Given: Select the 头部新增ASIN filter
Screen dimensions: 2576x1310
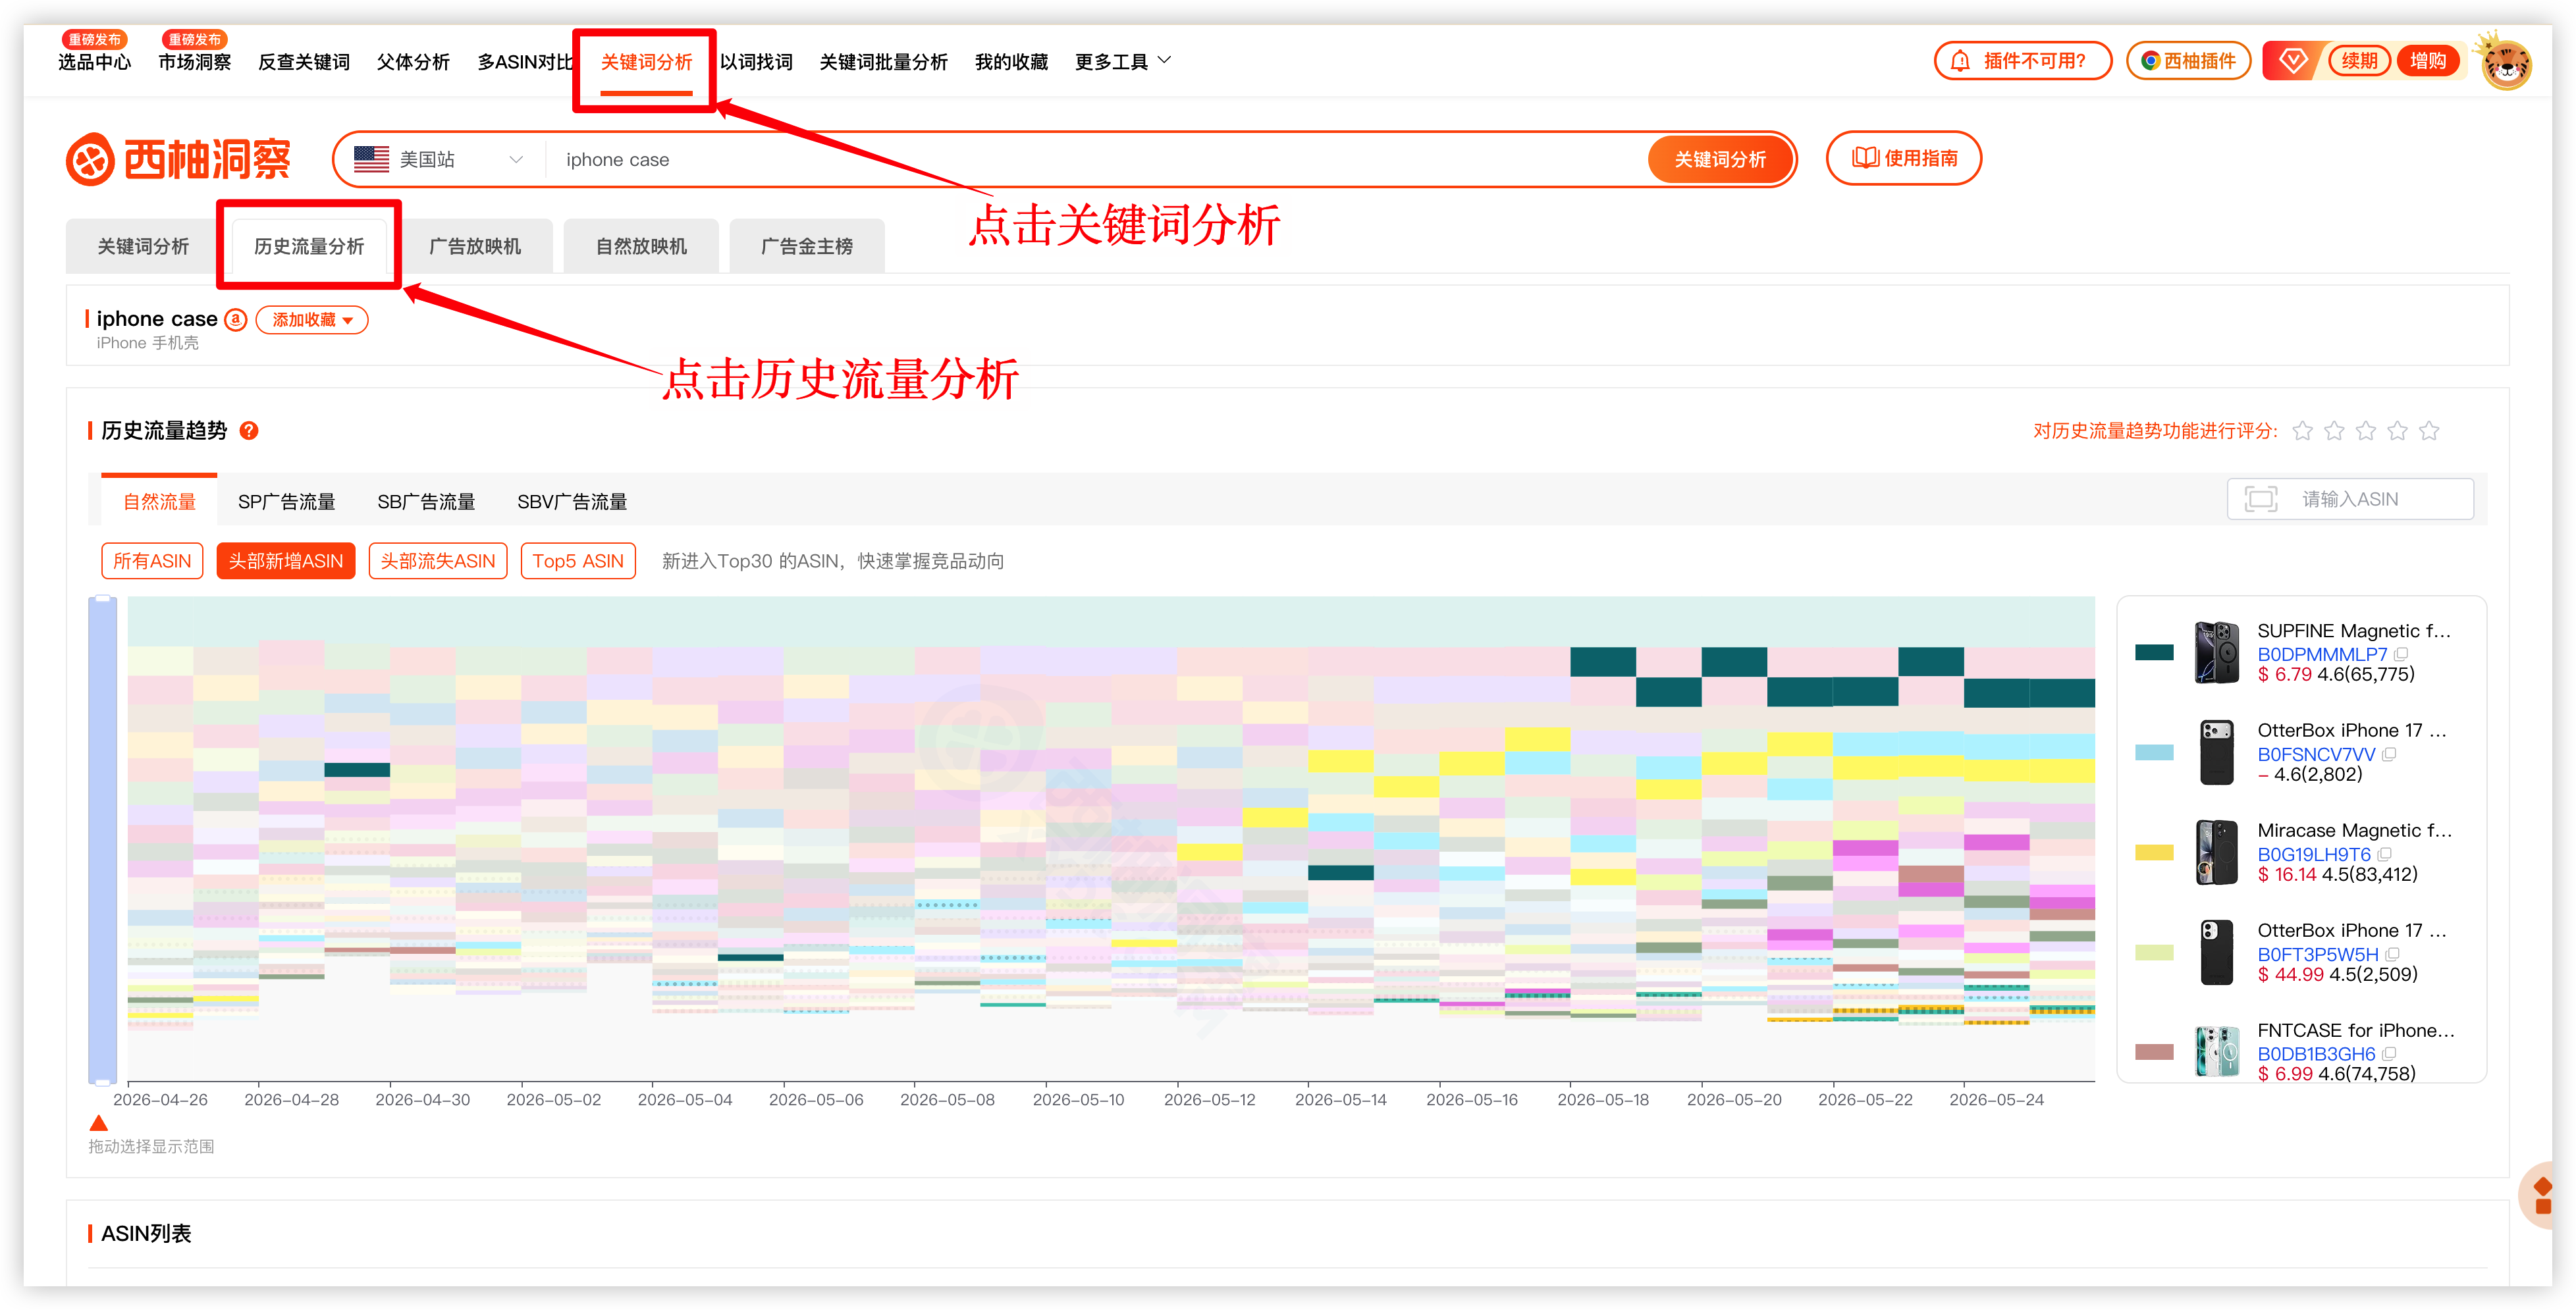Looking at the screenshot, I should pyautogui.click(x=286, y=561).
